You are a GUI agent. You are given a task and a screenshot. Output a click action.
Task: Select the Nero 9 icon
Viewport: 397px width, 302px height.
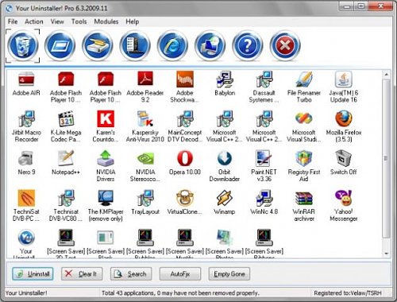click(26, 158)
